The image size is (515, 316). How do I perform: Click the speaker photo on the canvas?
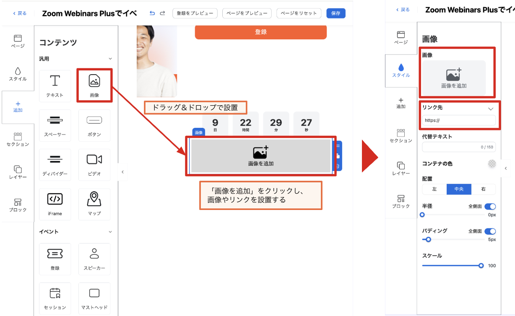[157, 61]
